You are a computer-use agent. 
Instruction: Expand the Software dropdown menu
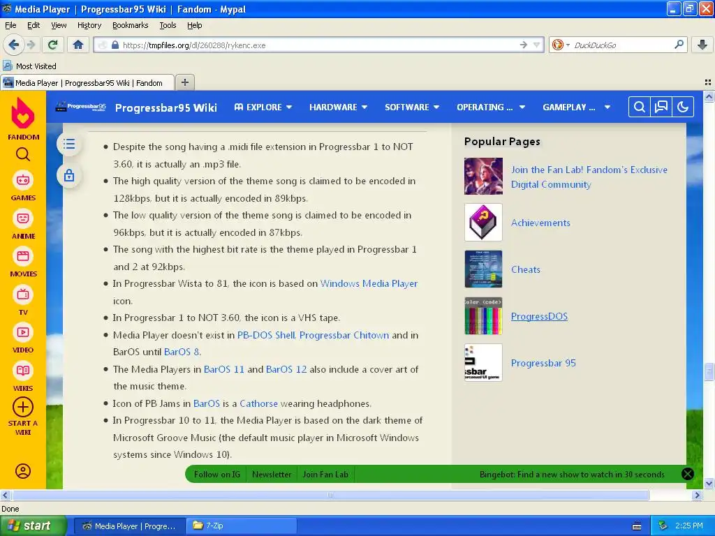coord(412,107)
